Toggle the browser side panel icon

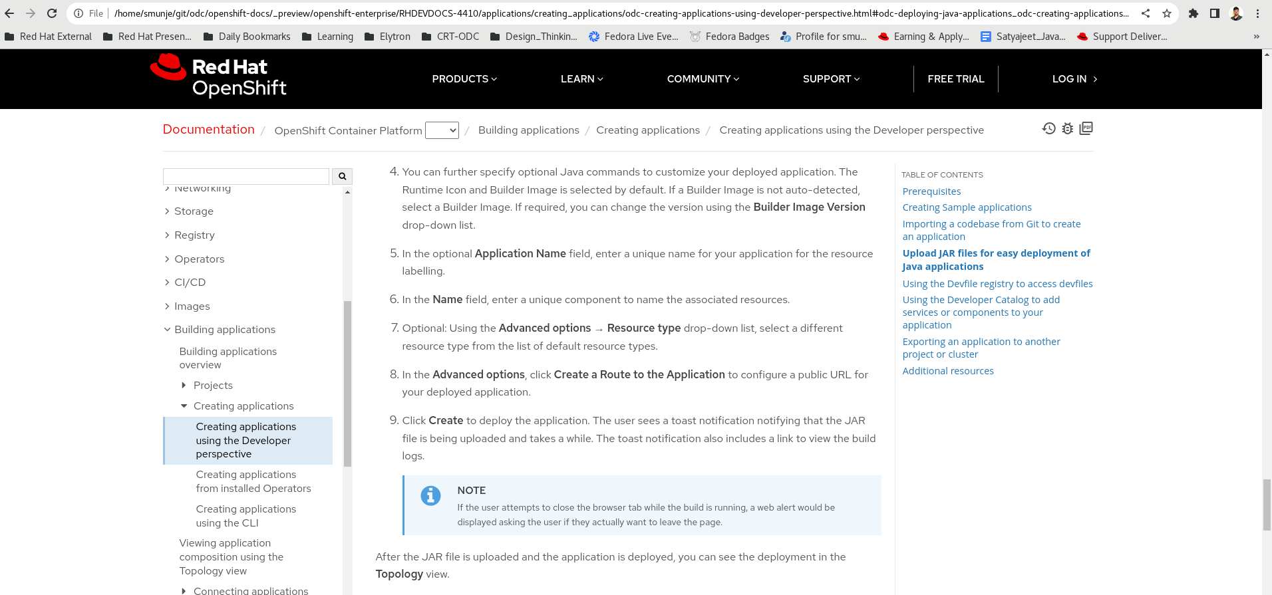1215,13
